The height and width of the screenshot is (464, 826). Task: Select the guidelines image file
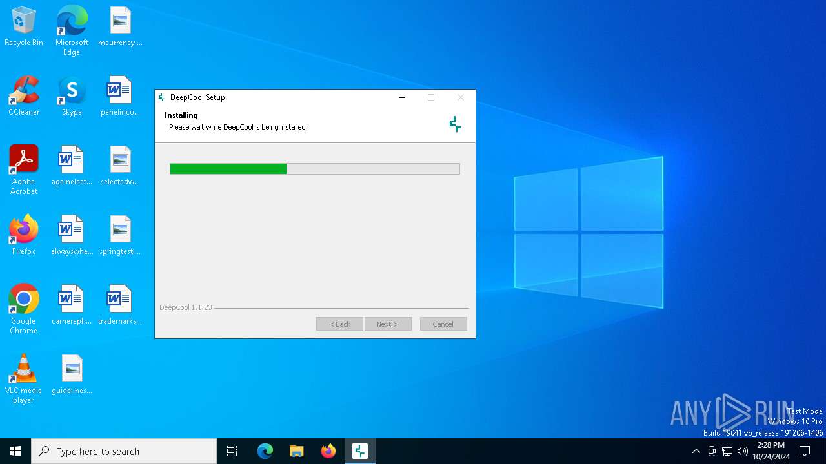pos(72,375)
